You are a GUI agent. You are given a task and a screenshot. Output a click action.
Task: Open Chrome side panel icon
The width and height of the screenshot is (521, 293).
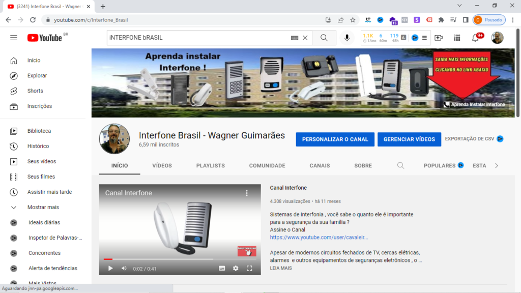(x=466, y=20)
